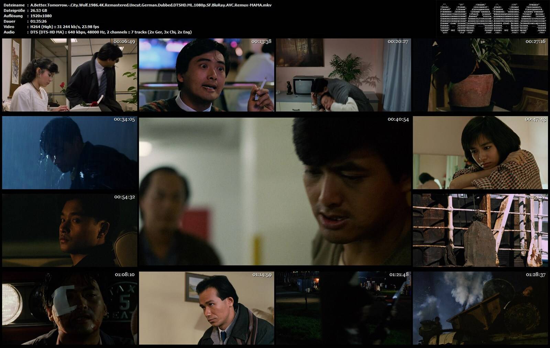Click the Dateiname label
This screenshot has width=550, height=348.
click(x=14, y=5)
